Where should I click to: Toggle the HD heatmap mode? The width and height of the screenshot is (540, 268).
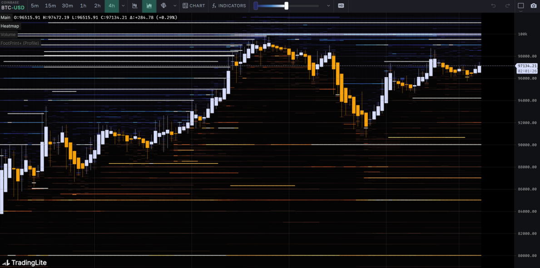click(x=341, y=6)
